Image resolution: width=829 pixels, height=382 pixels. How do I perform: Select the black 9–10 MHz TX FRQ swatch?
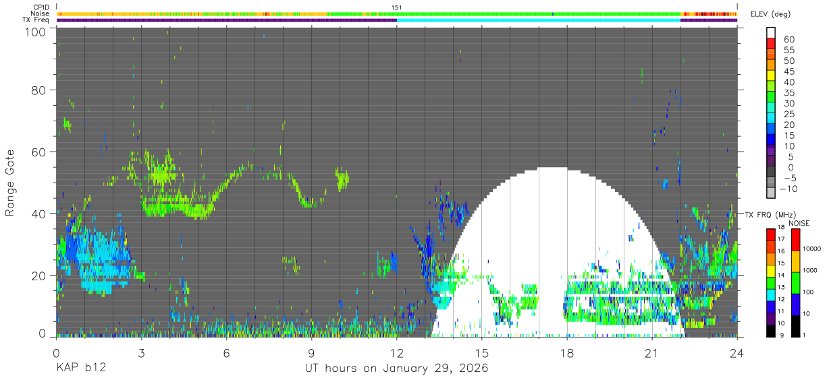pyautogui.click(x=770, y=330)
